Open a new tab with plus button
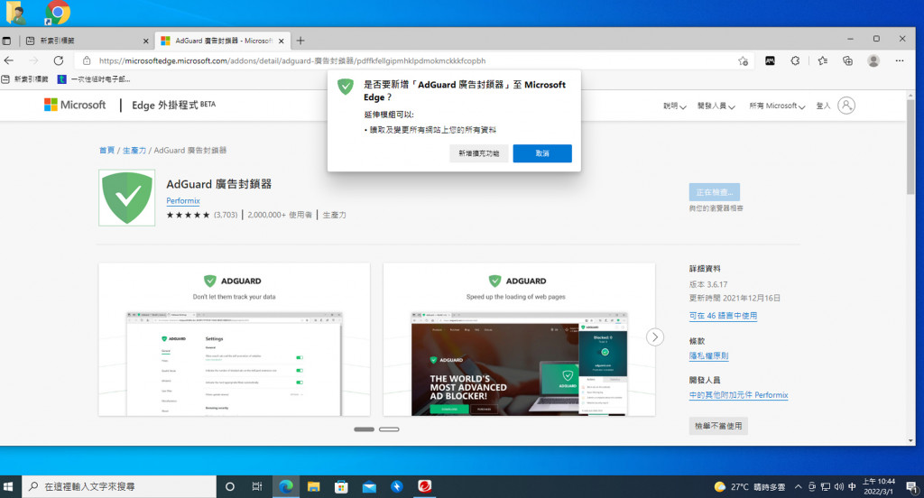Image resolution: width=924 pixels, height=498 pixels. pos(300,41)
